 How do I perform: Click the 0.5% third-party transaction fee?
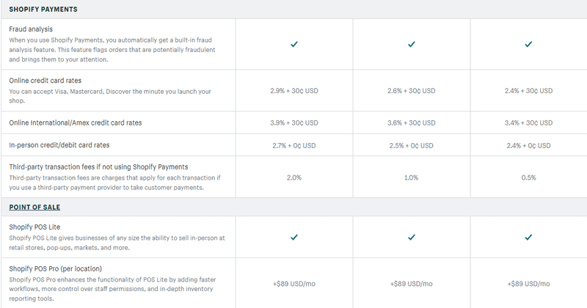tap(528, 177)
